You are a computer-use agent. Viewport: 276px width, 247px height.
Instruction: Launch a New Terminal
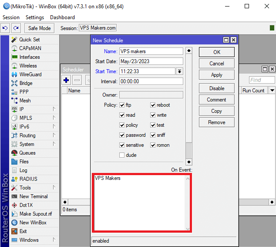[x=34, y=196]
